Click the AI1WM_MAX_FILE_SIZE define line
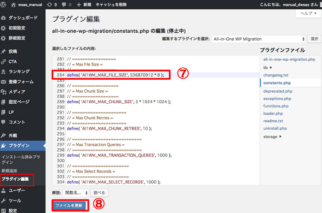This screenshot has height=213, width=322. coord(115,75)
